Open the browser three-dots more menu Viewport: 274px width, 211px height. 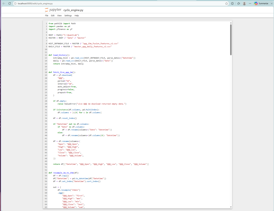(x=250, y=3)
